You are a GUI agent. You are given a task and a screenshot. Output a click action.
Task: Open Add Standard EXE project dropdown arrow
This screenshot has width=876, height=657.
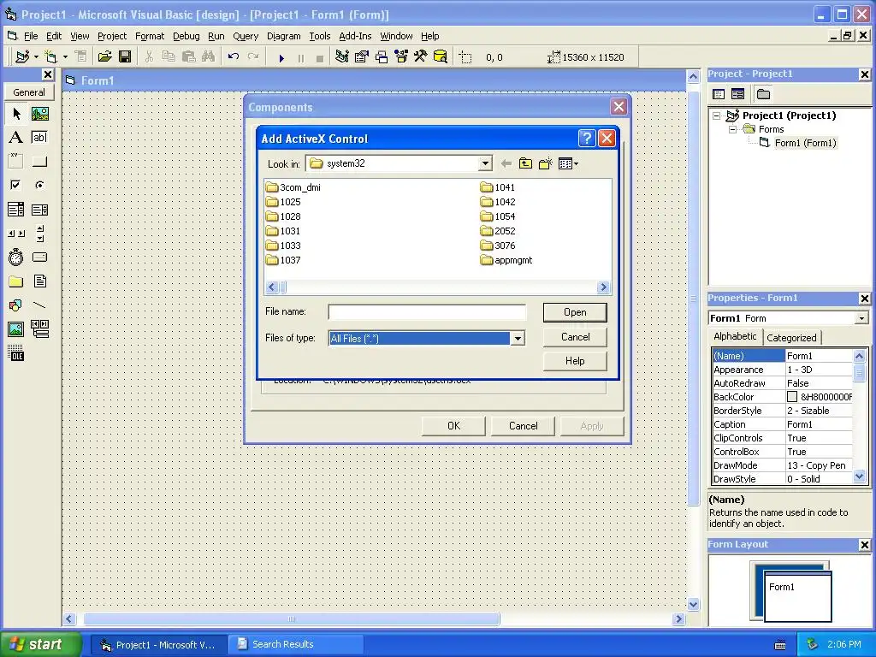pyautogui.click(x=36, y=57)
